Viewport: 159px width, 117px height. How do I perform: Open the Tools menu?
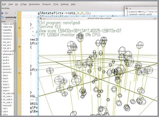pyautogui.click(x=56, y=4)
